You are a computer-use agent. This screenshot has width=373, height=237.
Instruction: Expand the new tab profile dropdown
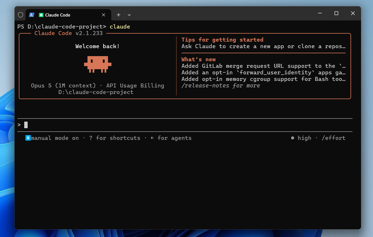(129, 15)
